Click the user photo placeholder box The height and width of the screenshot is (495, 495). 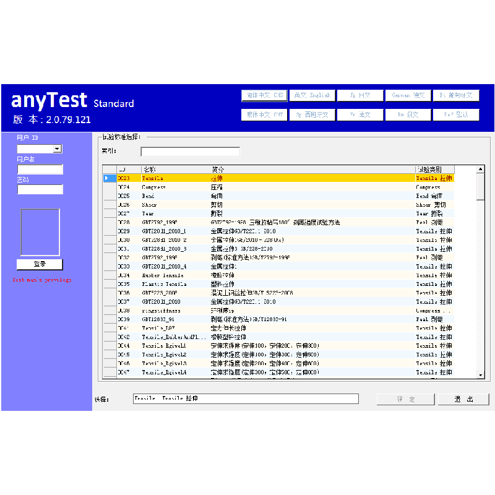pos(40,231)
